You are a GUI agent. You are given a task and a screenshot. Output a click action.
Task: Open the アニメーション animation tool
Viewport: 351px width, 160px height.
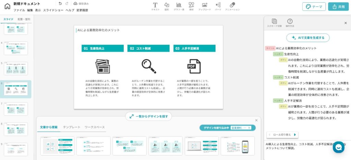pyautogui.click(x=232, y=5)
